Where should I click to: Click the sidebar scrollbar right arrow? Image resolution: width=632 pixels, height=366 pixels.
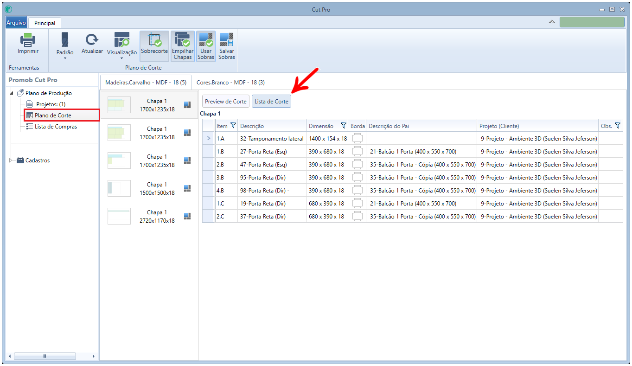point(94,356)
